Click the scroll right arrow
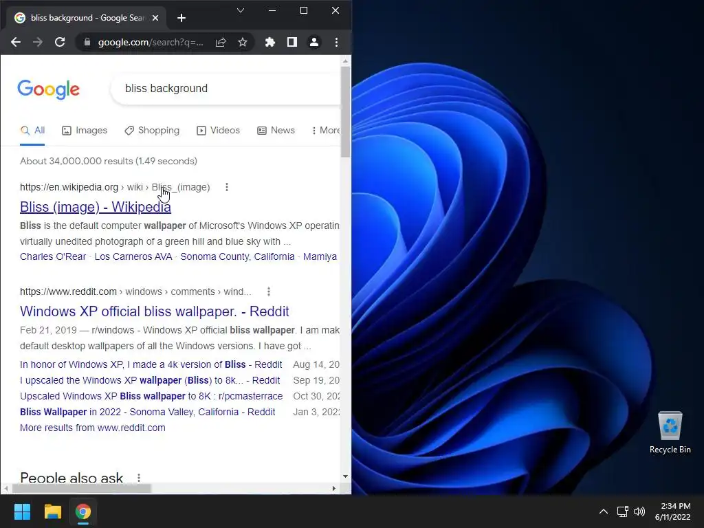 point(333,488)
